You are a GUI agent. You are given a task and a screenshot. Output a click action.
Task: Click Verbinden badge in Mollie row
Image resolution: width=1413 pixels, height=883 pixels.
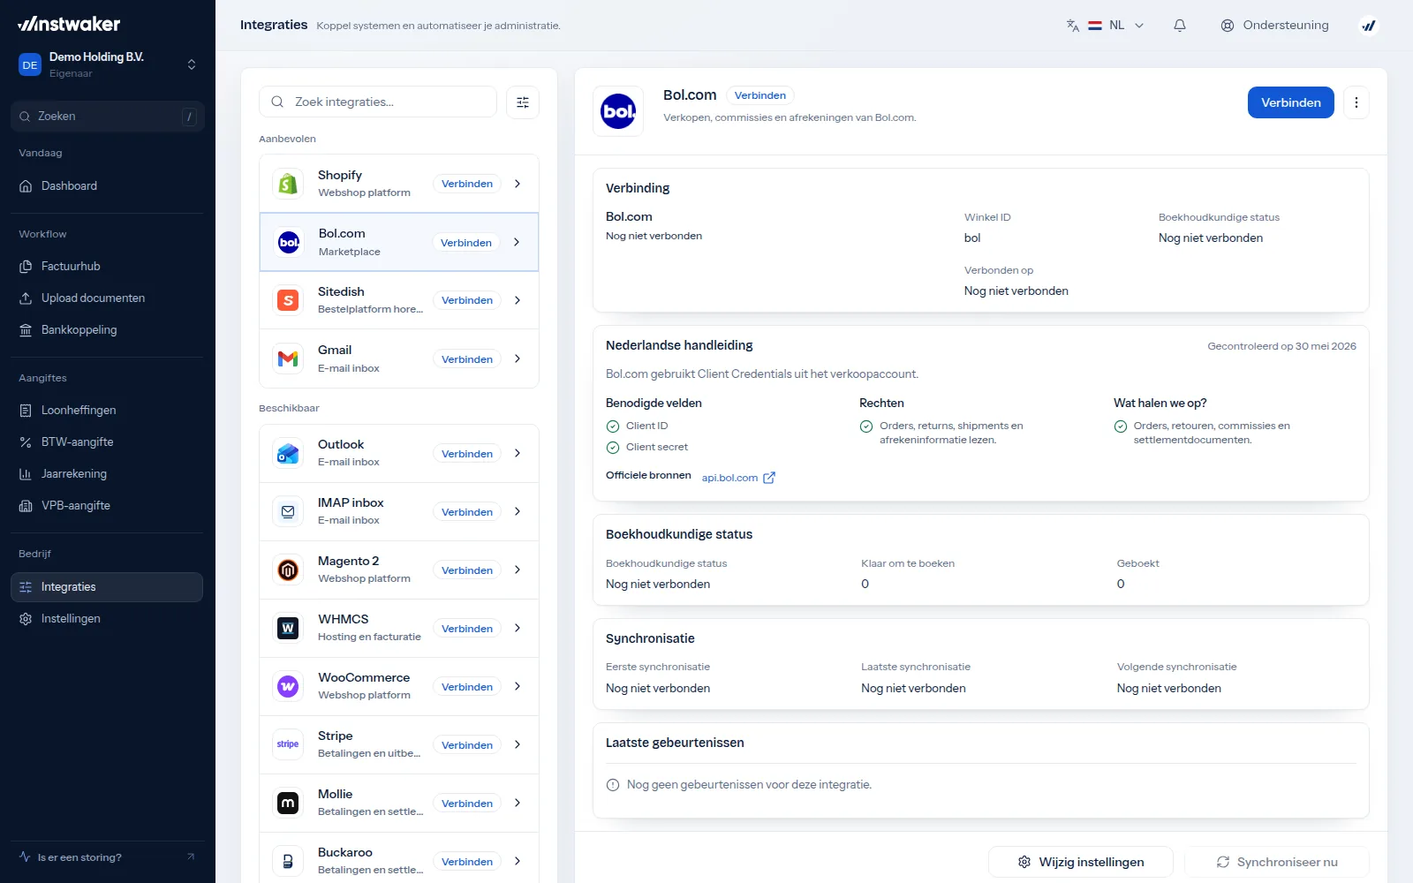point(467,803)
